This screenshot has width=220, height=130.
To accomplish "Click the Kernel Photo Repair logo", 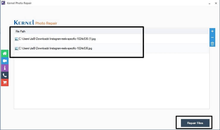I will (x=35, y=23).
